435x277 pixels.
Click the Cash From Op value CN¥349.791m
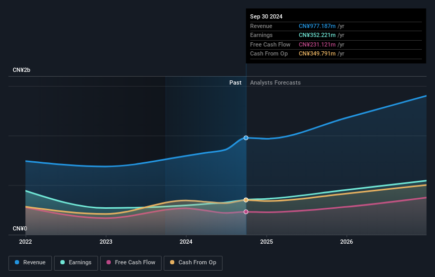click(x=317, y=54)
